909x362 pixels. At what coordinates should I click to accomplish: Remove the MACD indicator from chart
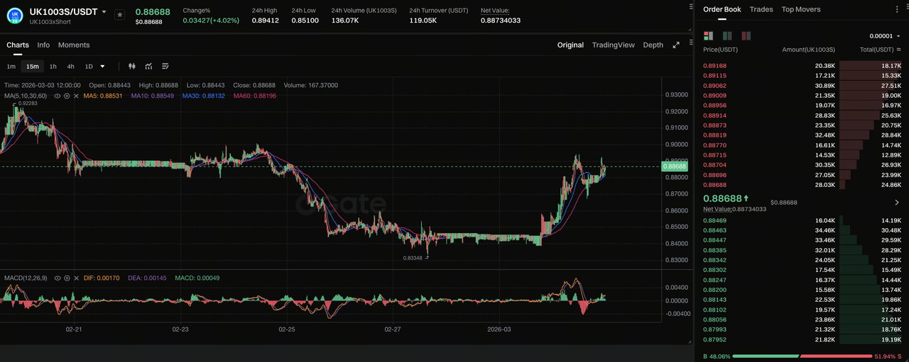pyautogui.click(x=76, y=278)
